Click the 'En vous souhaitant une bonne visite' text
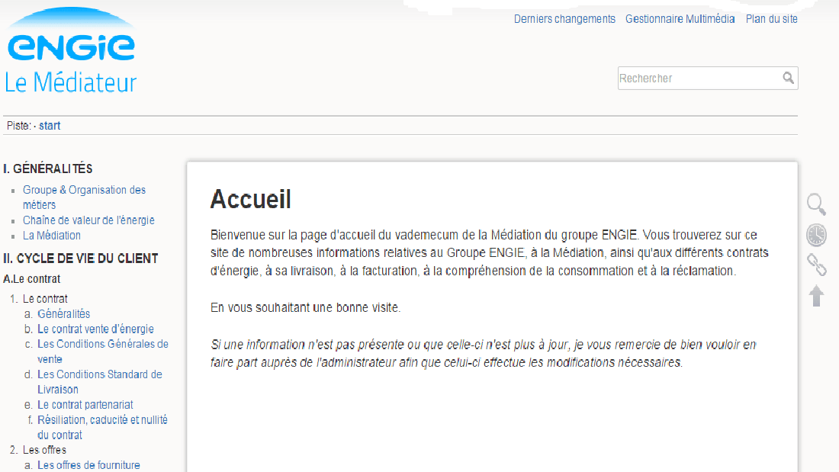839x472 pixels. click(x=305, y=308)
